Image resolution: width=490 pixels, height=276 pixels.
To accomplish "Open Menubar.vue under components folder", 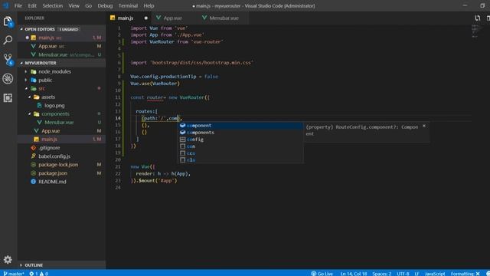I will (61, 123).
